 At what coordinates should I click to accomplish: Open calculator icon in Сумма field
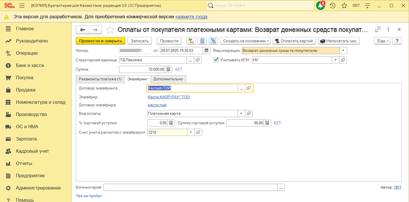point(168,69)
